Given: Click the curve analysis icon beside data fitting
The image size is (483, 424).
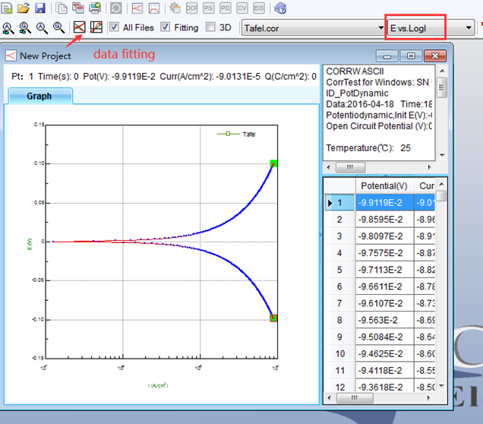Looking at the screenshot, I should pyautogui.click(x=96, y=27).
